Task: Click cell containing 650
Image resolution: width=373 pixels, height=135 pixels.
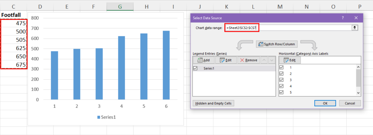Action: click(x=14, y=56)
